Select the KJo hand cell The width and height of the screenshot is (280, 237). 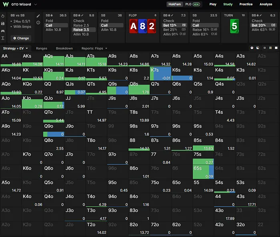32,102
